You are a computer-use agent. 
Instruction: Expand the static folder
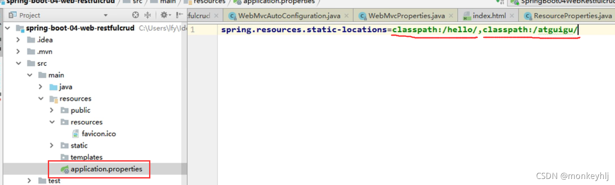(52, 145)
